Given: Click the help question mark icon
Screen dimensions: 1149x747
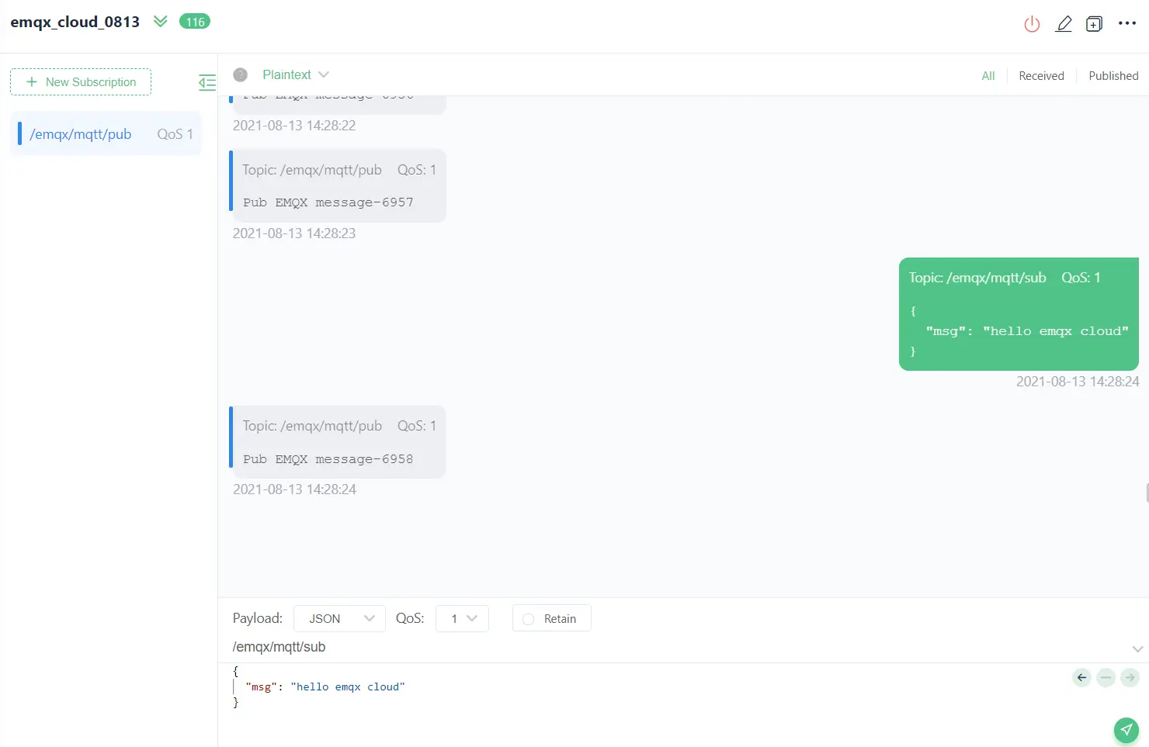Looking at the screenshot, I should [x=241, y=74].
